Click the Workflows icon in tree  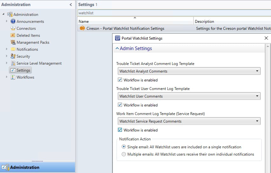[13, 77]
